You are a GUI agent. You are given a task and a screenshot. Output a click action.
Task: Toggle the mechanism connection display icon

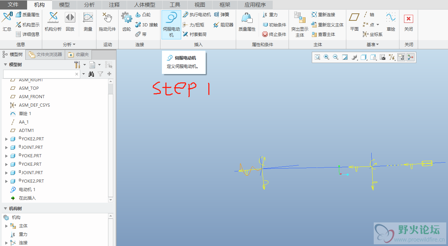pos(410,57)
